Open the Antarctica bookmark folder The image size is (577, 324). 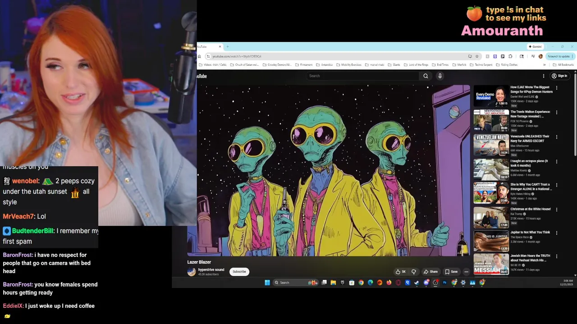(x=324, y=65)
